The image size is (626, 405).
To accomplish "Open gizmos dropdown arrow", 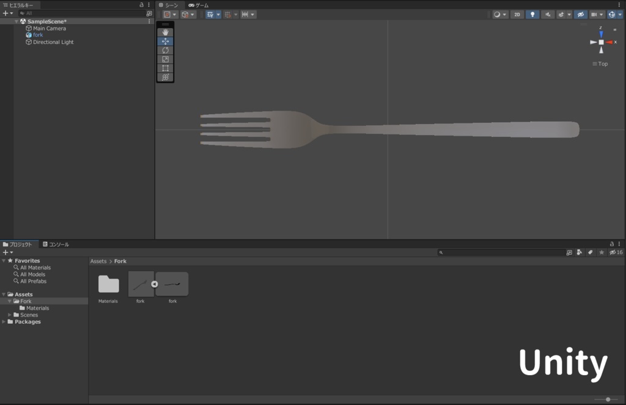I will tap(620, 15).
